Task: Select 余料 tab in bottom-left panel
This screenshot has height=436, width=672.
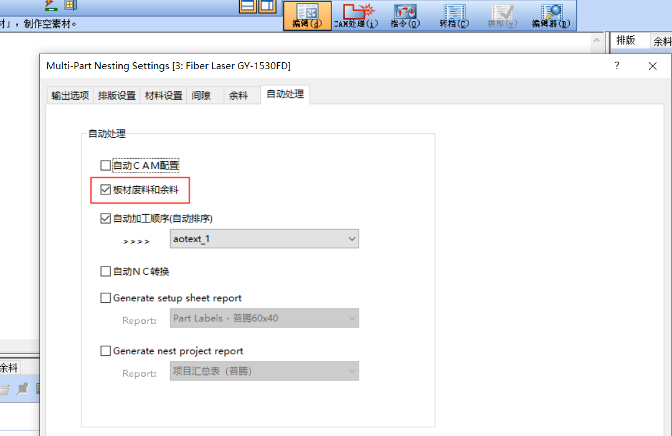Action: point(9,367)
